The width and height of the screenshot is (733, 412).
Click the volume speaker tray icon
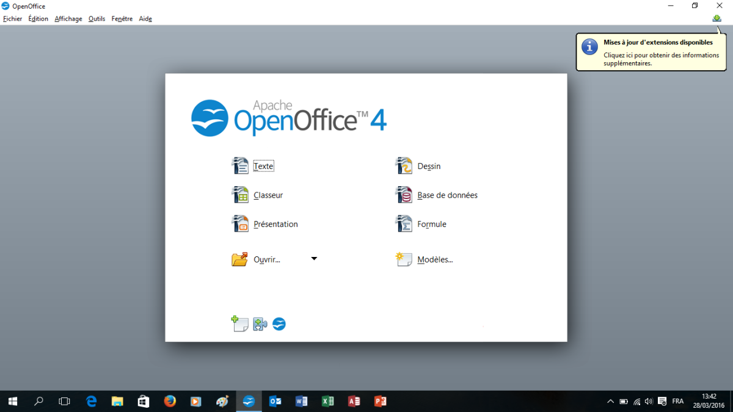649,402
